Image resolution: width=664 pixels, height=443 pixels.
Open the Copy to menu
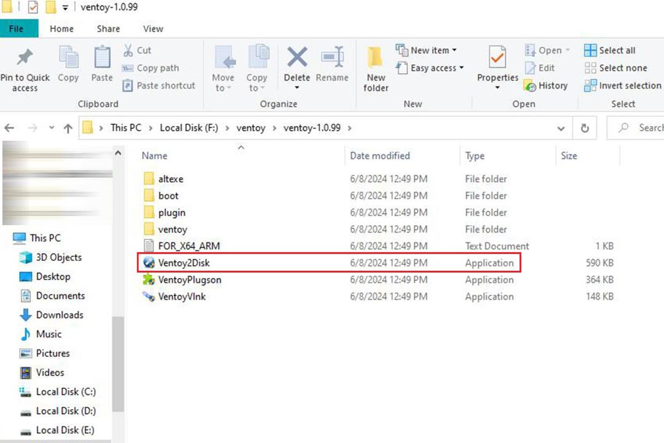[256, 69]
